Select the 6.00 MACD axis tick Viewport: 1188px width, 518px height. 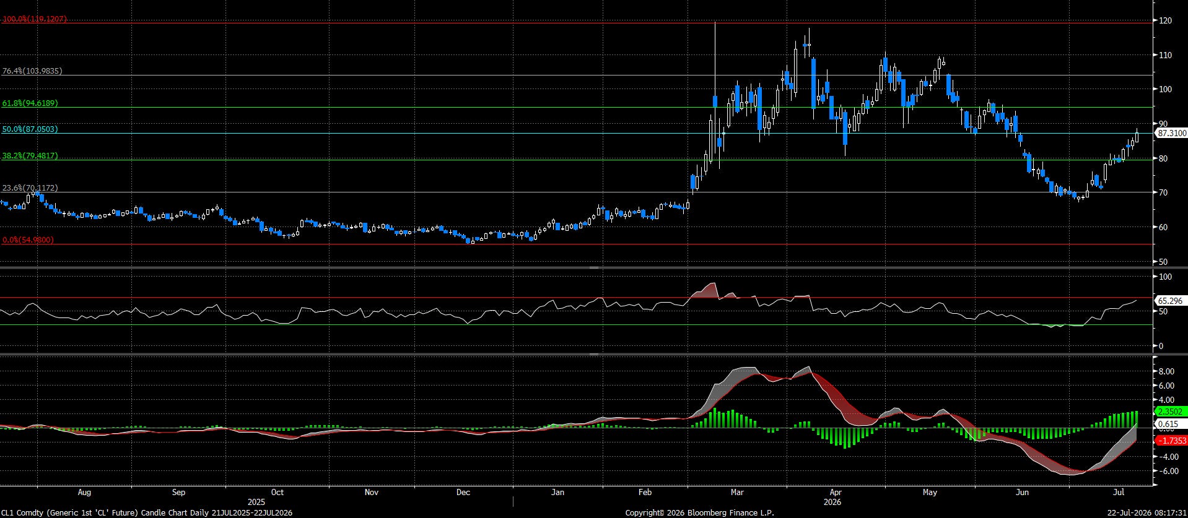1166,386
